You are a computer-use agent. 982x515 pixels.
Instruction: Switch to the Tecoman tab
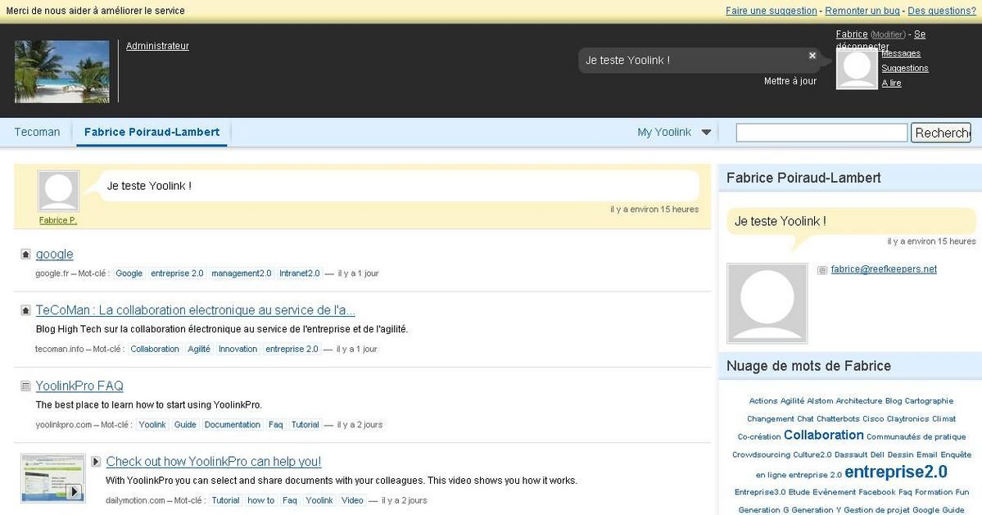[x=37, y=132]
